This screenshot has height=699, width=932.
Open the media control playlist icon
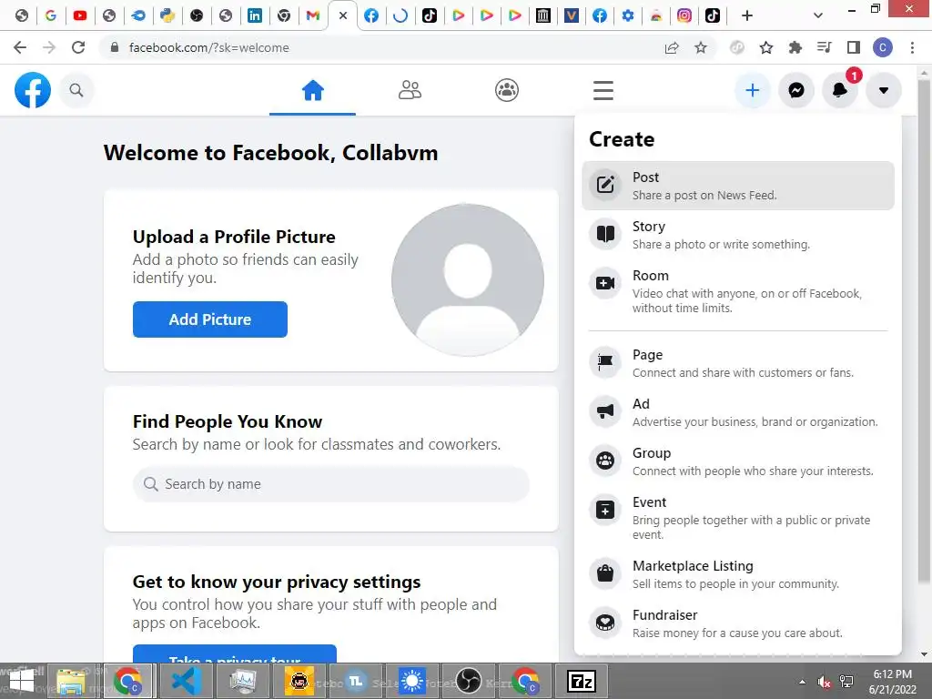pos(824,47)
